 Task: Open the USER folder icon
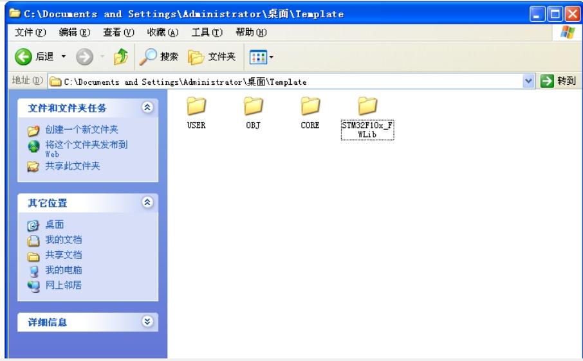(x=195, y=105)
